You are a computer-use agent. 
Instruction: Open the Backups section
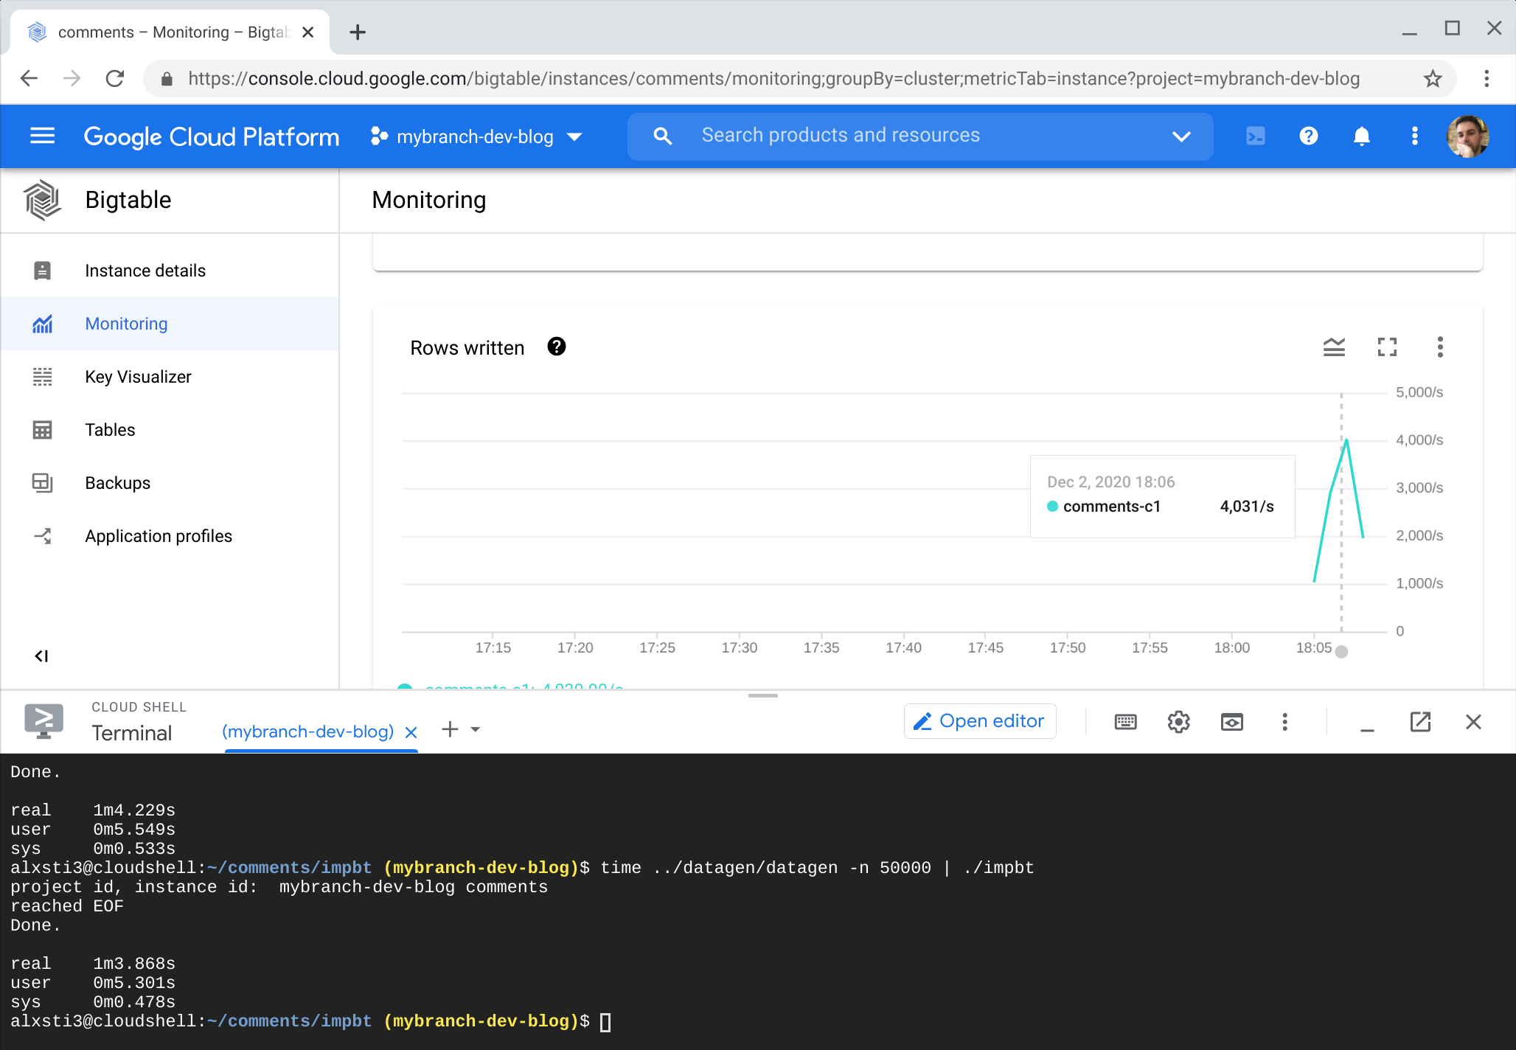pyautogui.click(x=170, y=483)
